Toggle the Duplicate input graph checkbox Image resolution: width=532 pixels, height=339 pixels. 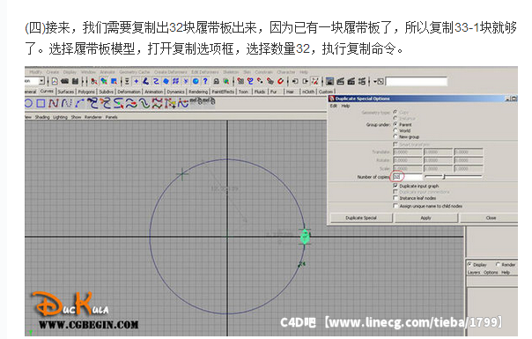click(x=395, y=186)
